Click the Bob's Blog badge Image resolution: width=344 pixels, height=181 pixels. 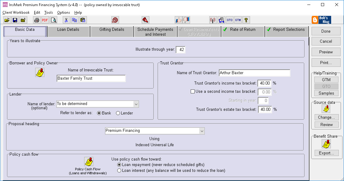click(x=322, y=20)
